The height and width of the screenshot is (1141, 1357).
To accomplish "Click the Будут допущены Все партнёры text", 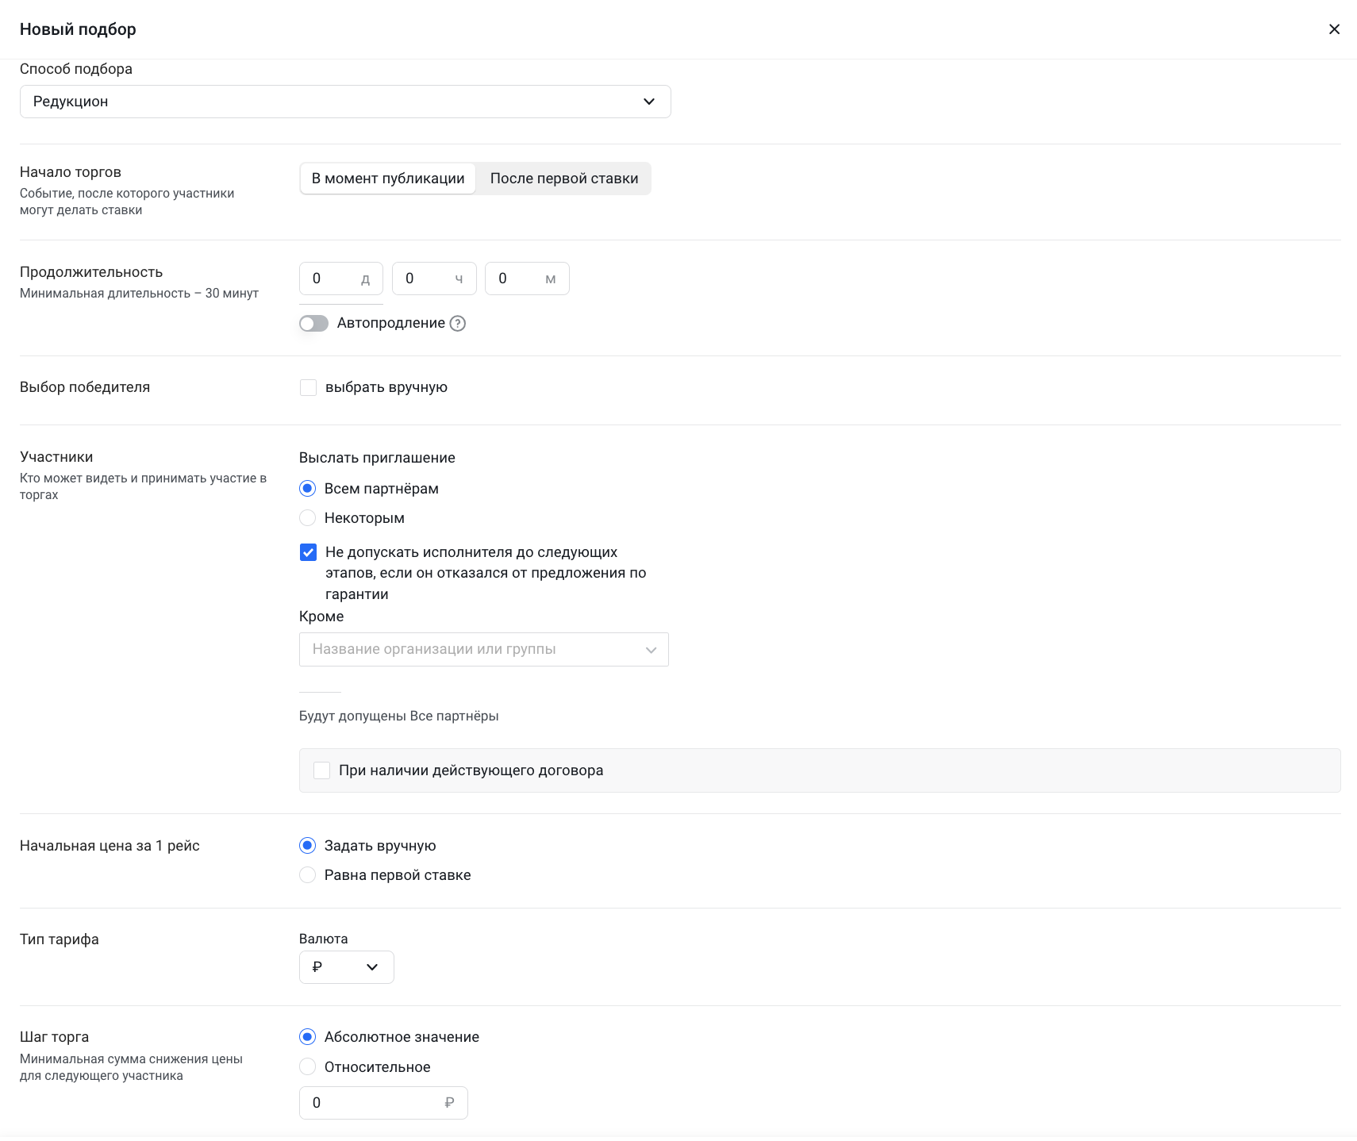I will pyautogui.click(x=398, y=716).
